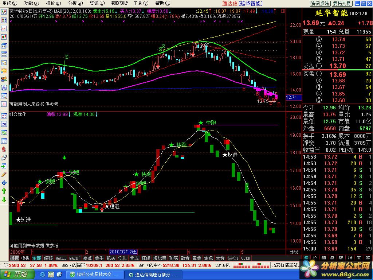373x280 pixels.
Task: Switch to the 全部 indicator tab
Action: click(x=37, y=258)
